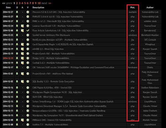Filter by 'multiple' platform in Pimcore row
Screen dimensions: 166x128
click(133, 12)
